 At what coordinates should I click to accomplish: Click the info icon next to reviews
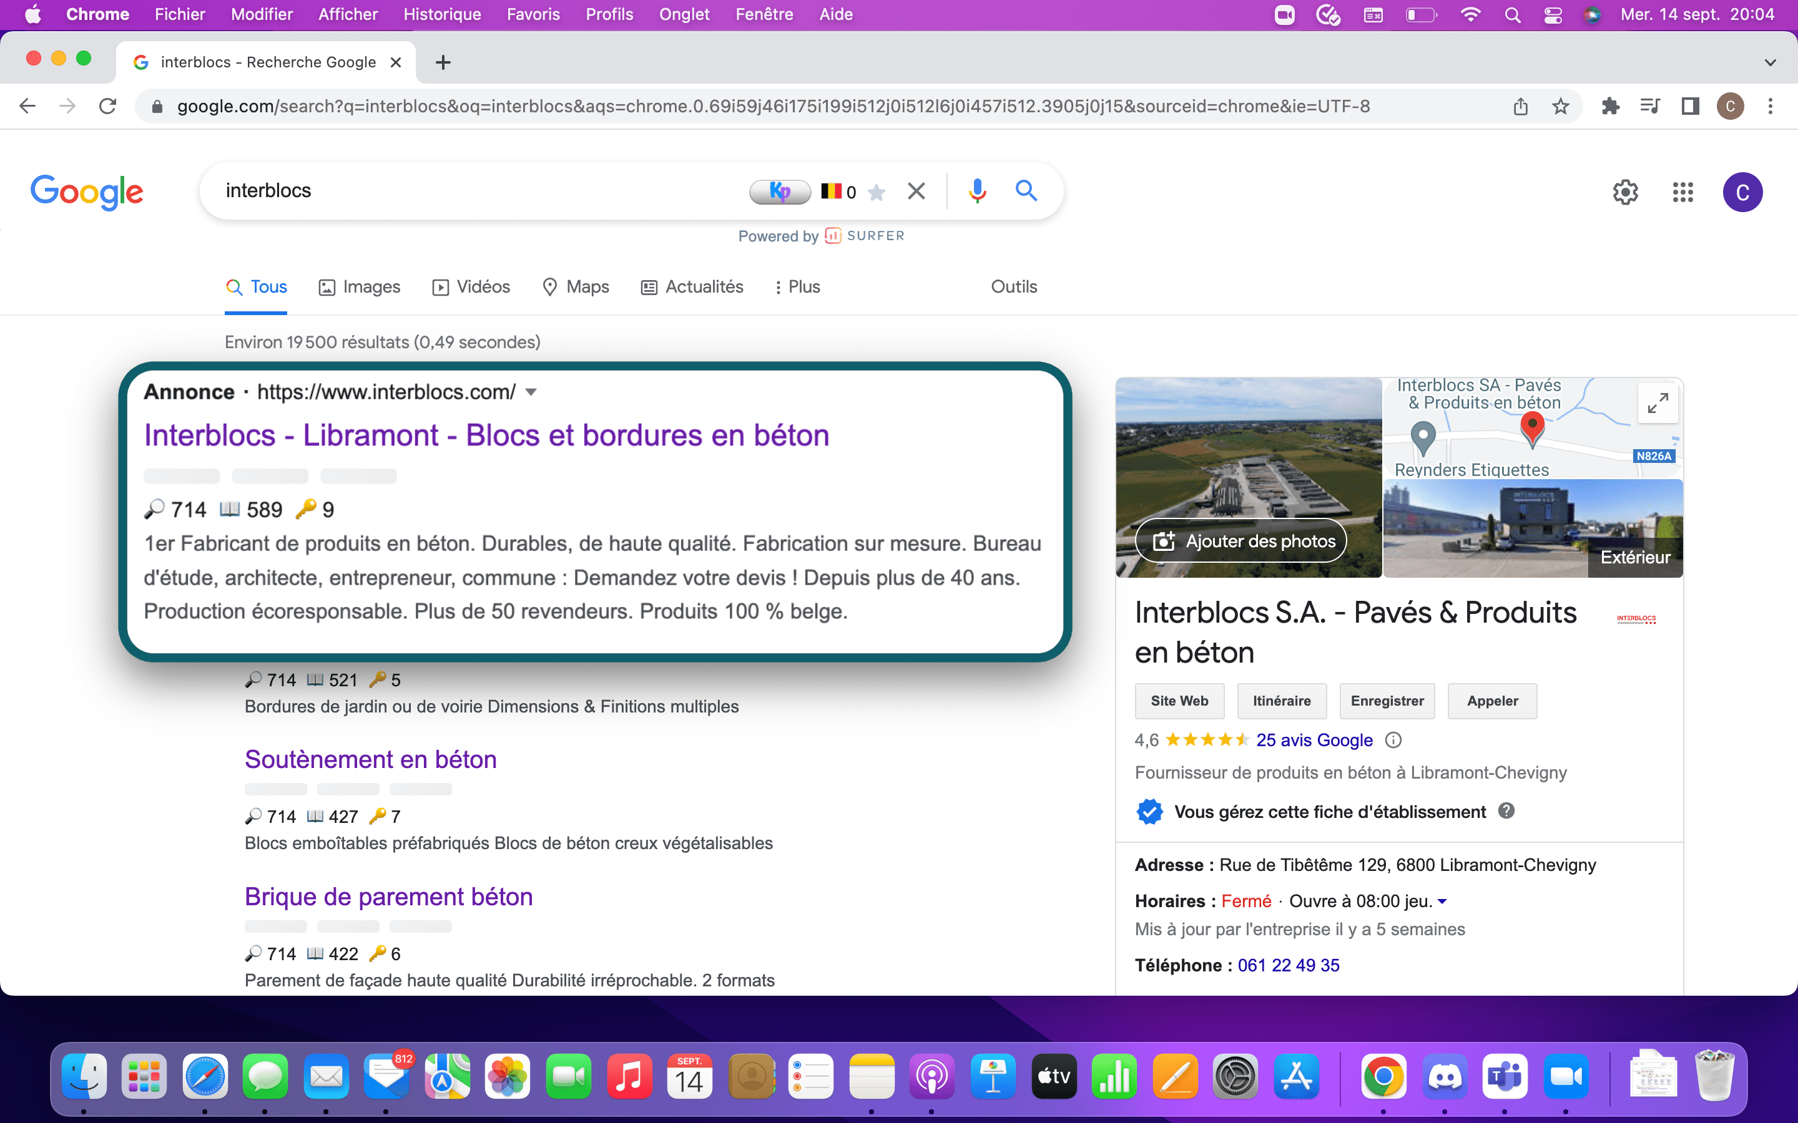point(1393,740)
